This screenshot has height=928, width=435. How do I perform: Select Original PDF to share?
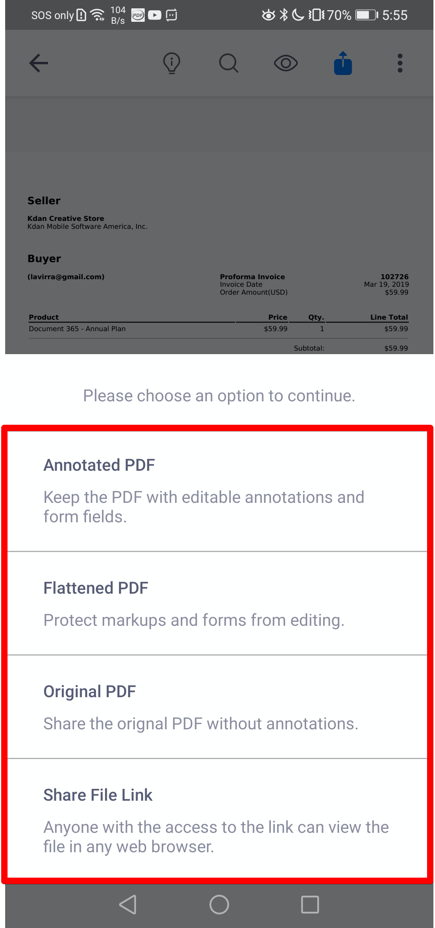click(x=217, y=707)
